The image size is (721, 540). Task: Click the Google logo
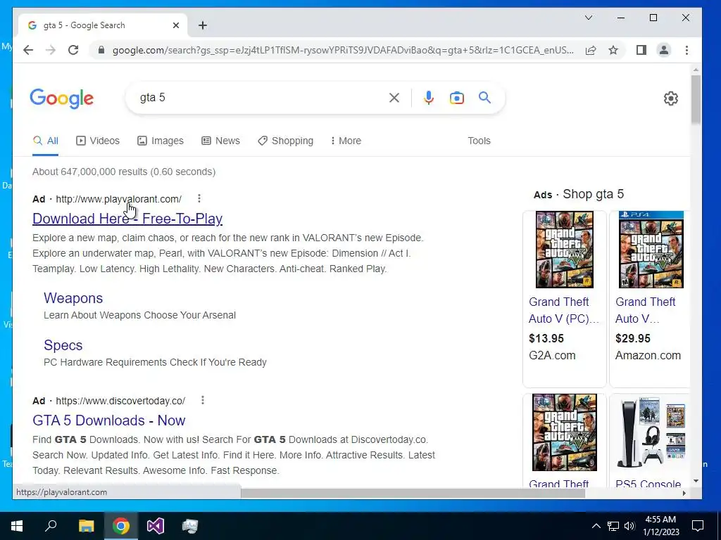coord(62,98)
